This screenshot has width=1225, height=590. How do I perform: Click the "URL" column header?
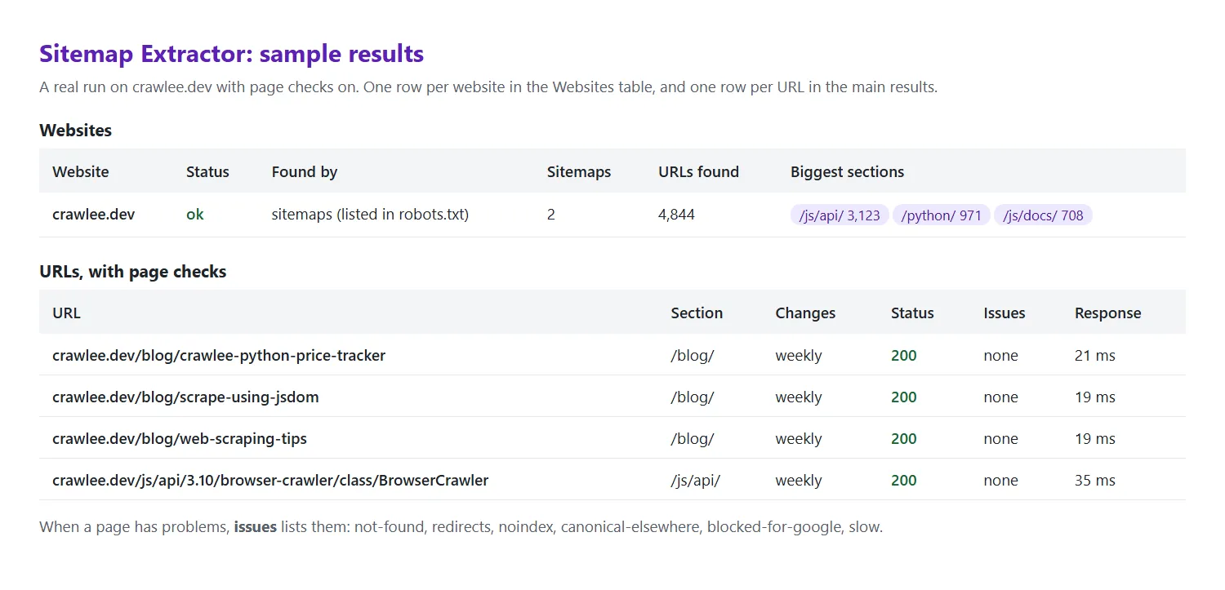click(66, 313)
